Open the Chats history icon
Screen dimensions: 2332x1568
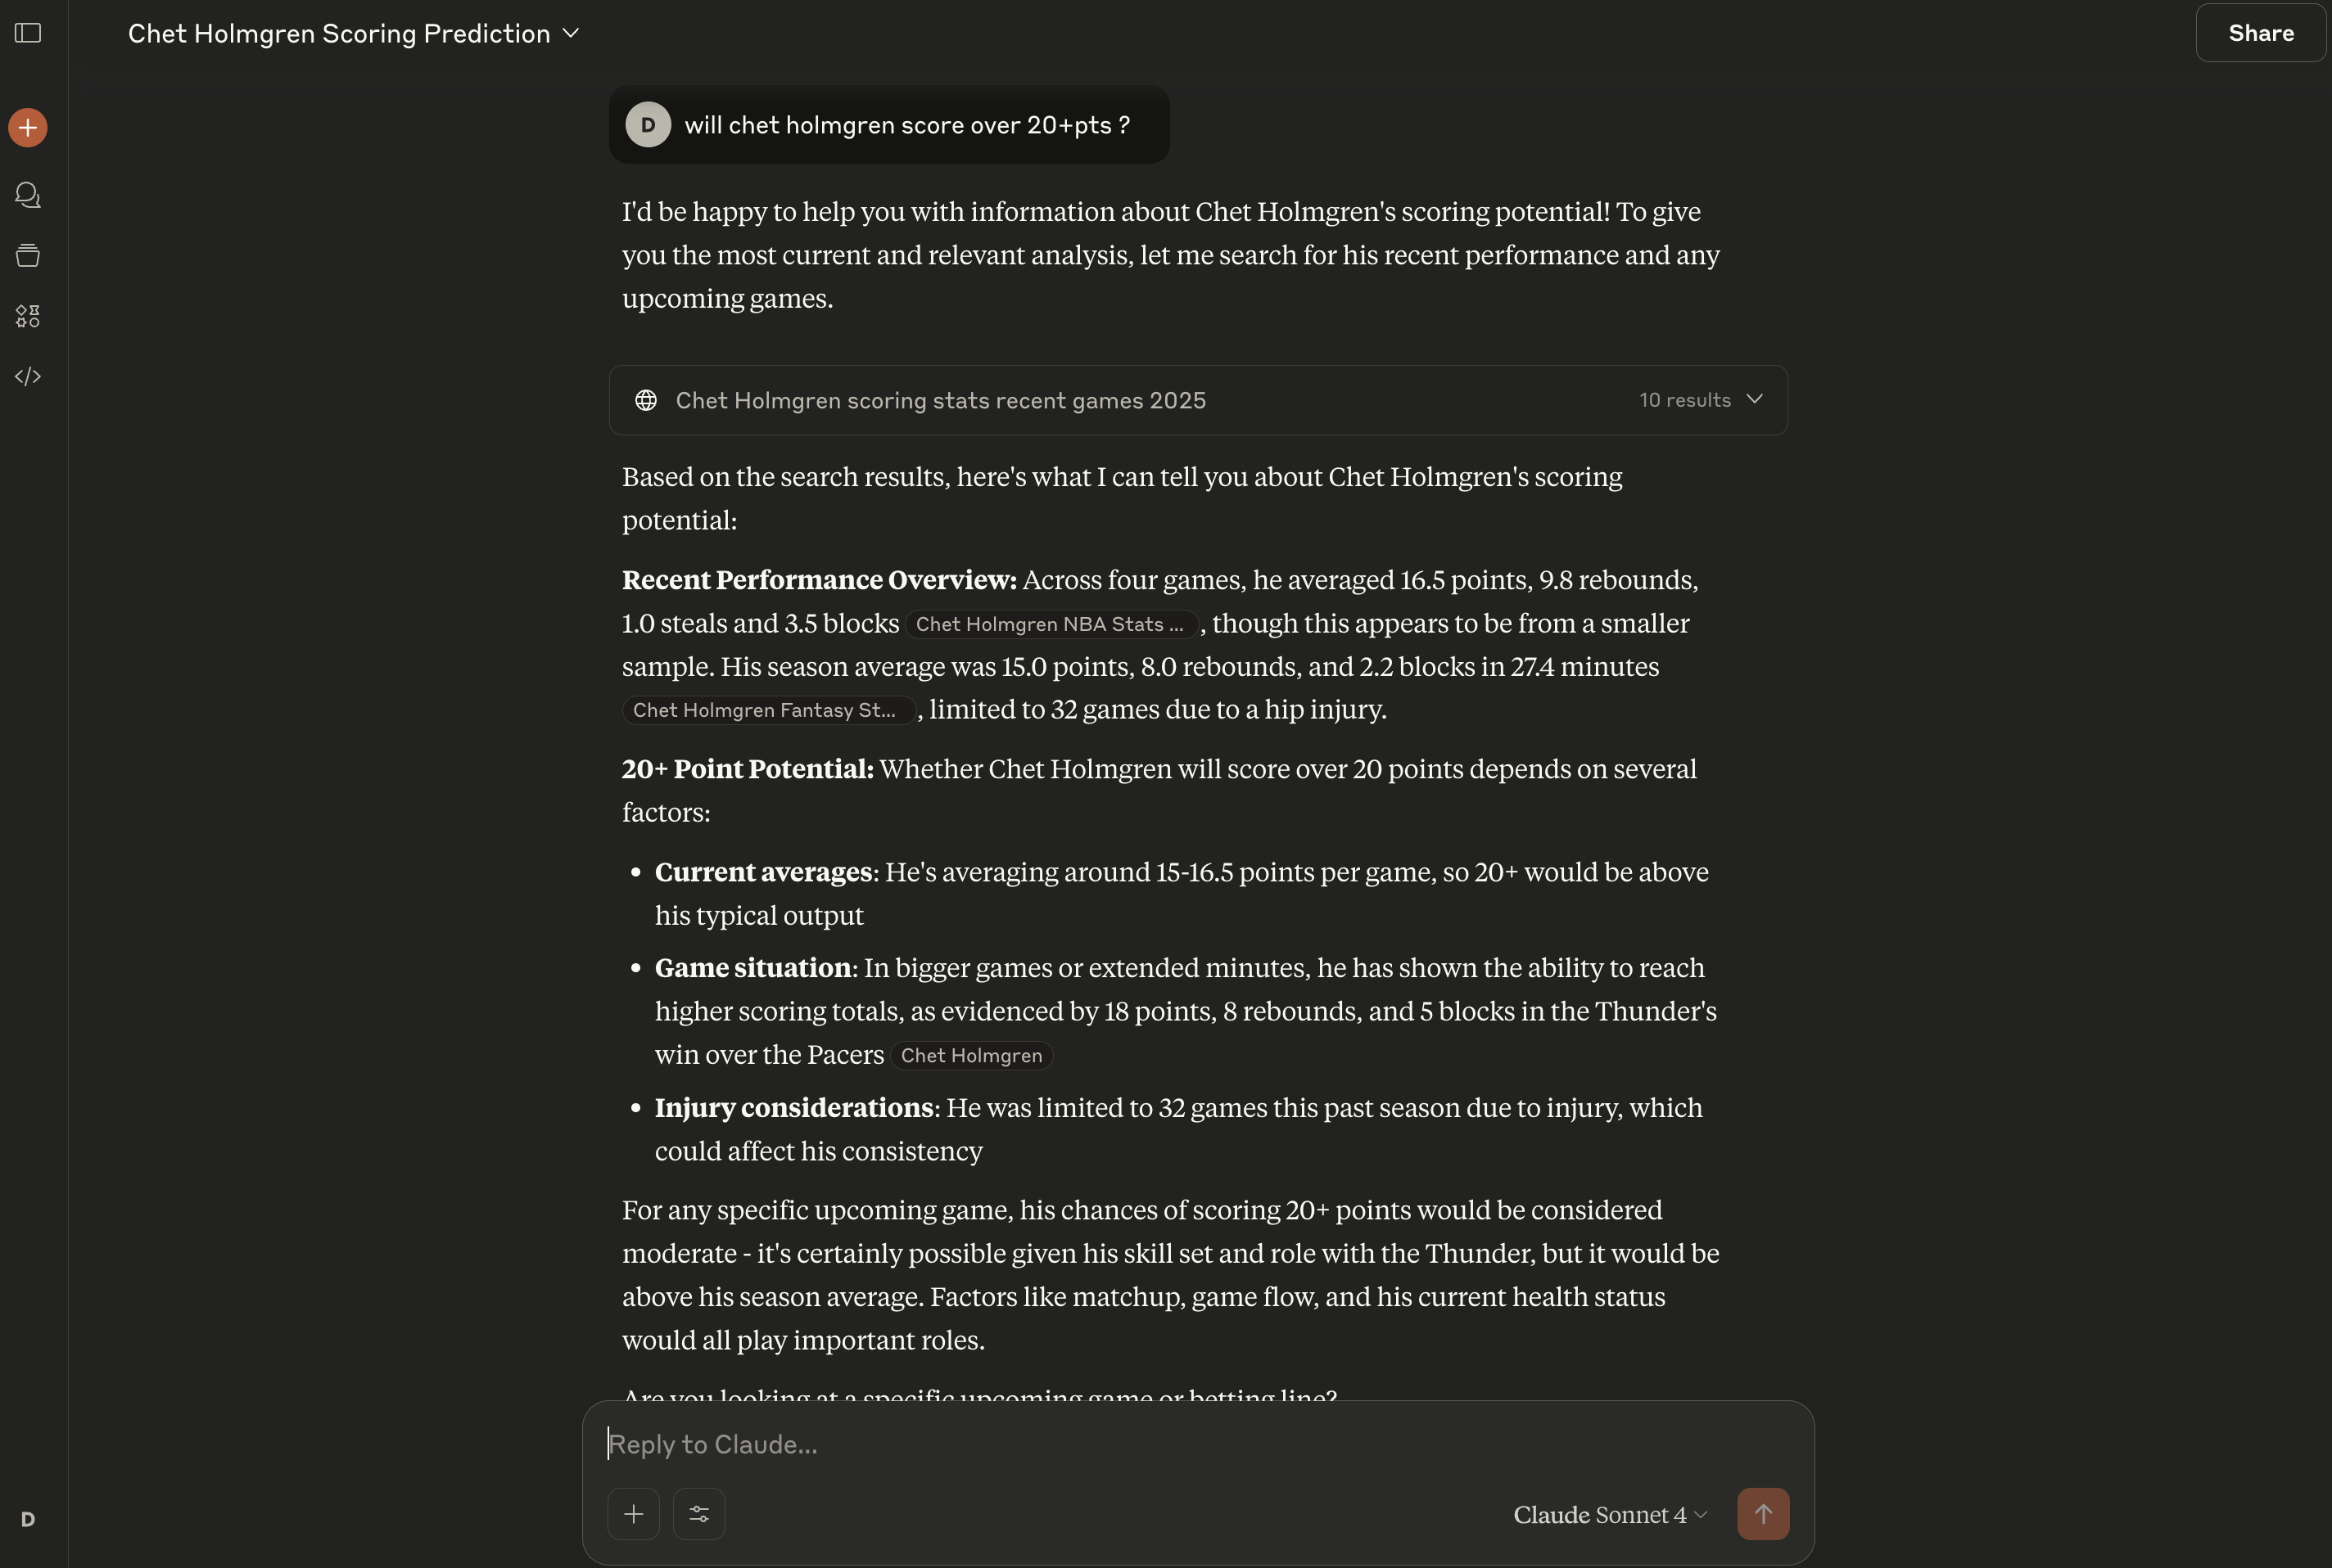click(28, 195)
